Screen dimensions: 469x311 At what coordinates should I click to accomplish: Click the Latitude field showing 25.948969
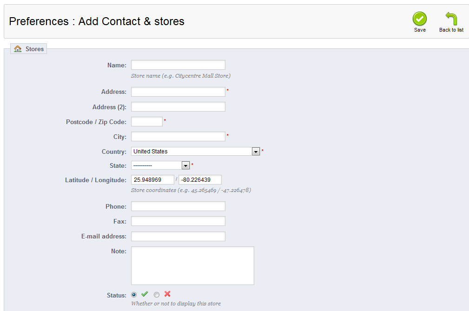[152, 180]
